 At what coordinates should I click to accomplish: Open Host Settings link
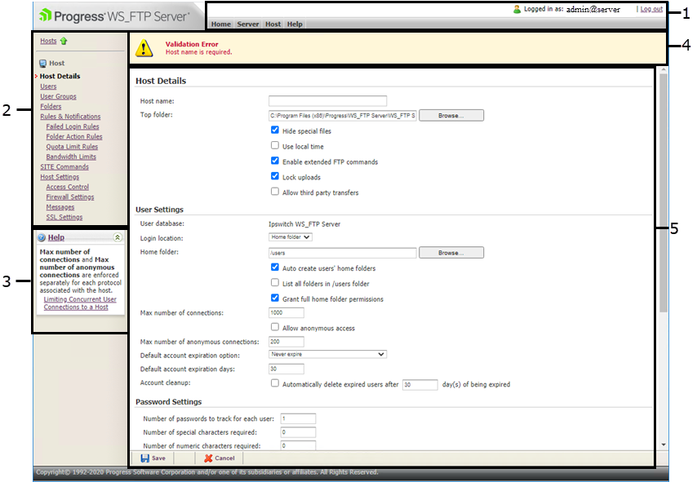tap(60, 177)
